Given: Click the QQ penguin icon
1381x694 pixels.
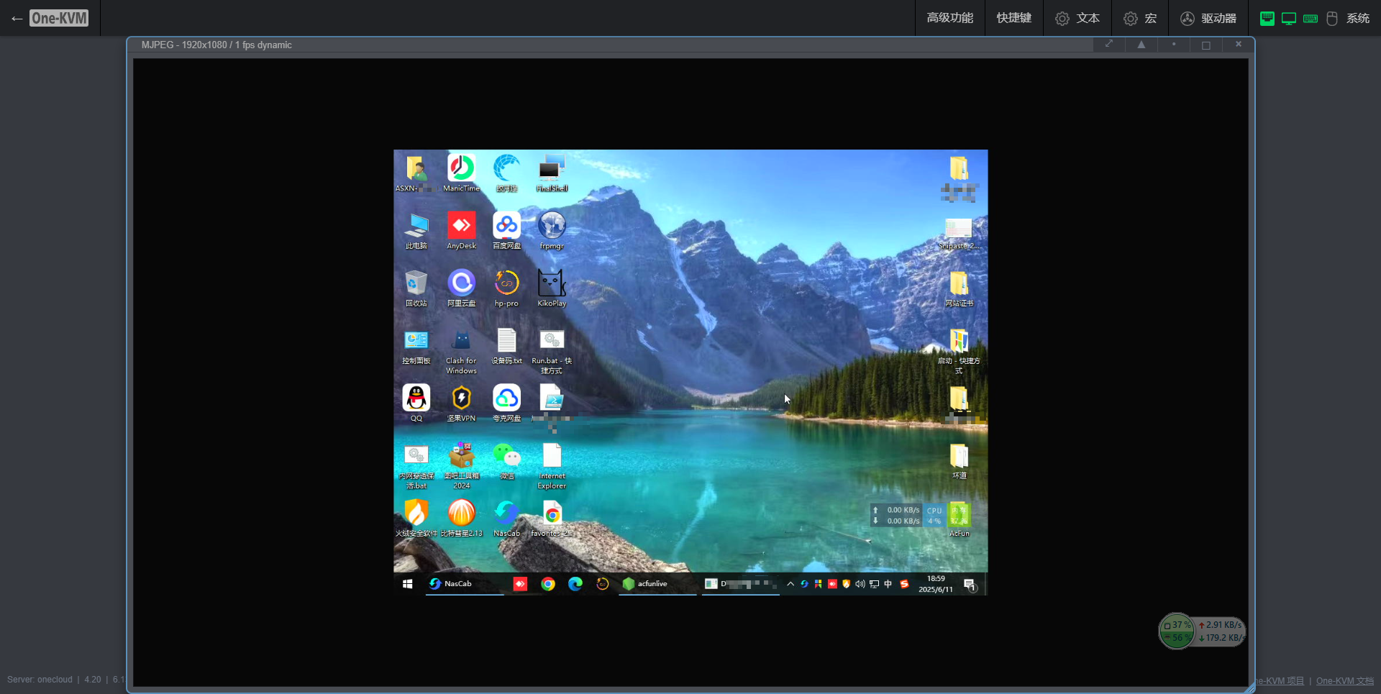Looking at the screenshot, I should click(416, 398).
